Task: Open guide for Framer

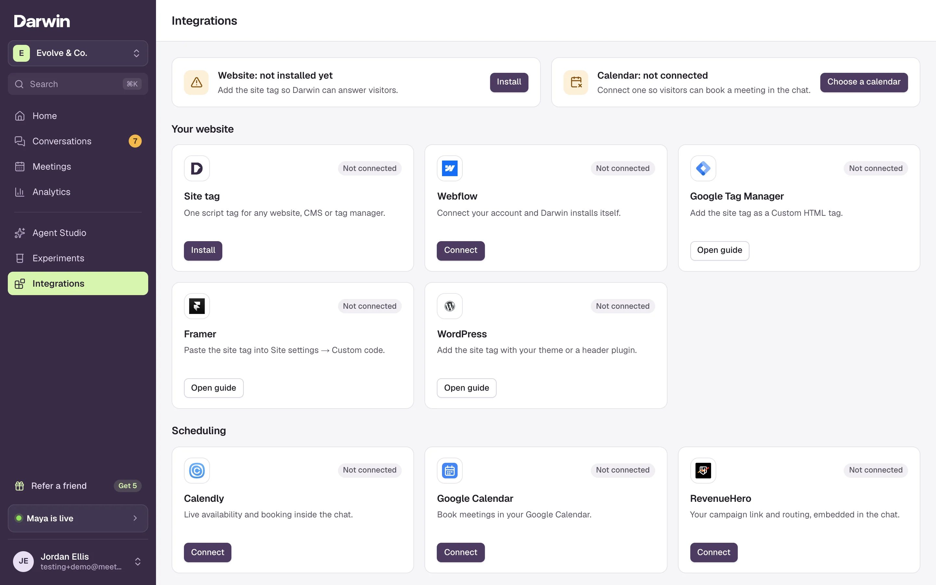Action: tap(214, 388)
